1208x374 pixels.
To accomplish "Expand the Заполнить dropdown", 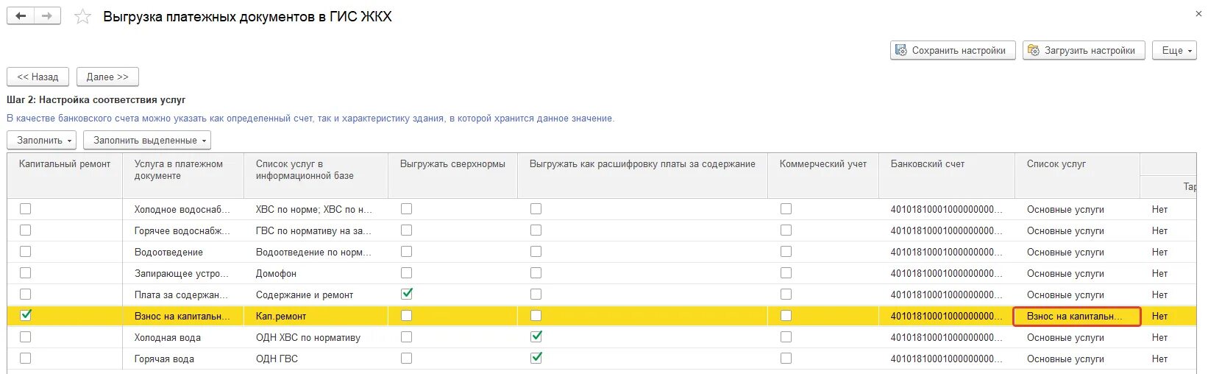I will pyautogui.click(x=44, y=140).
